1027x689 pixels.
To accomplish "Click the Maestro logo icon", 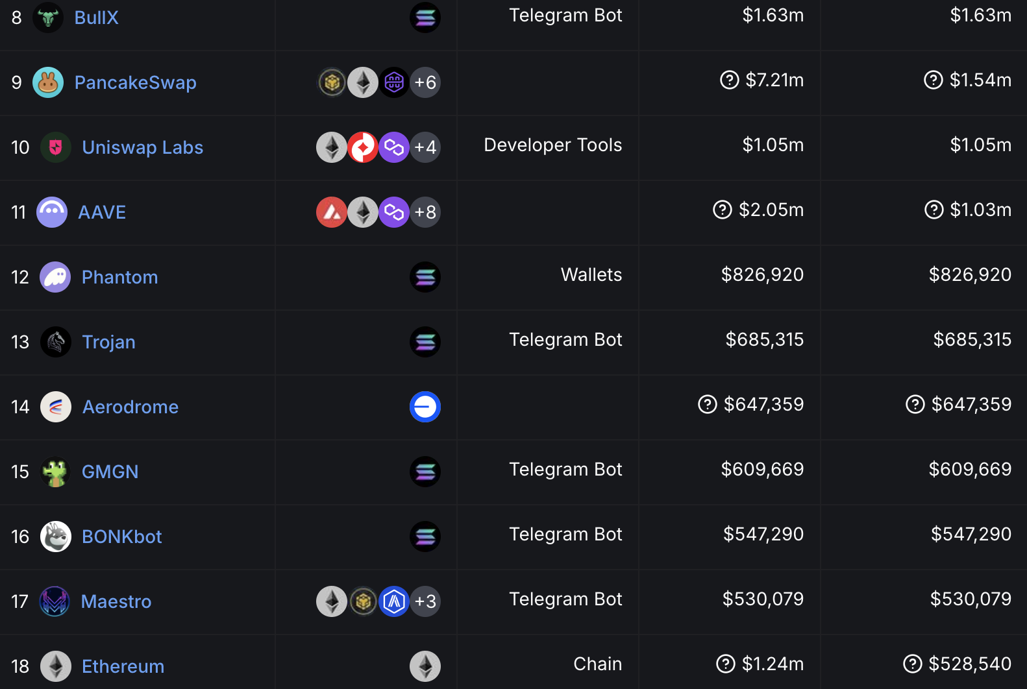I will (55, 601).
